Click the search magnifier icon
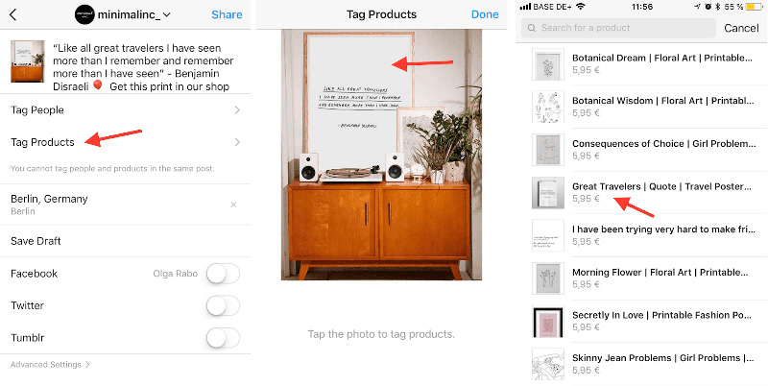 pyautogui.click(x=532, y=28)
